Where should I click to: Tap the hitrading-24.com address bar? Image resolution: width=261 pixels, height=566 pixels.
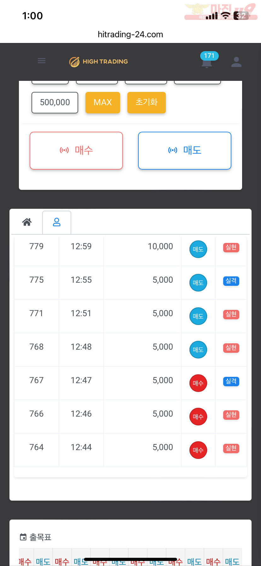point(130,34)
